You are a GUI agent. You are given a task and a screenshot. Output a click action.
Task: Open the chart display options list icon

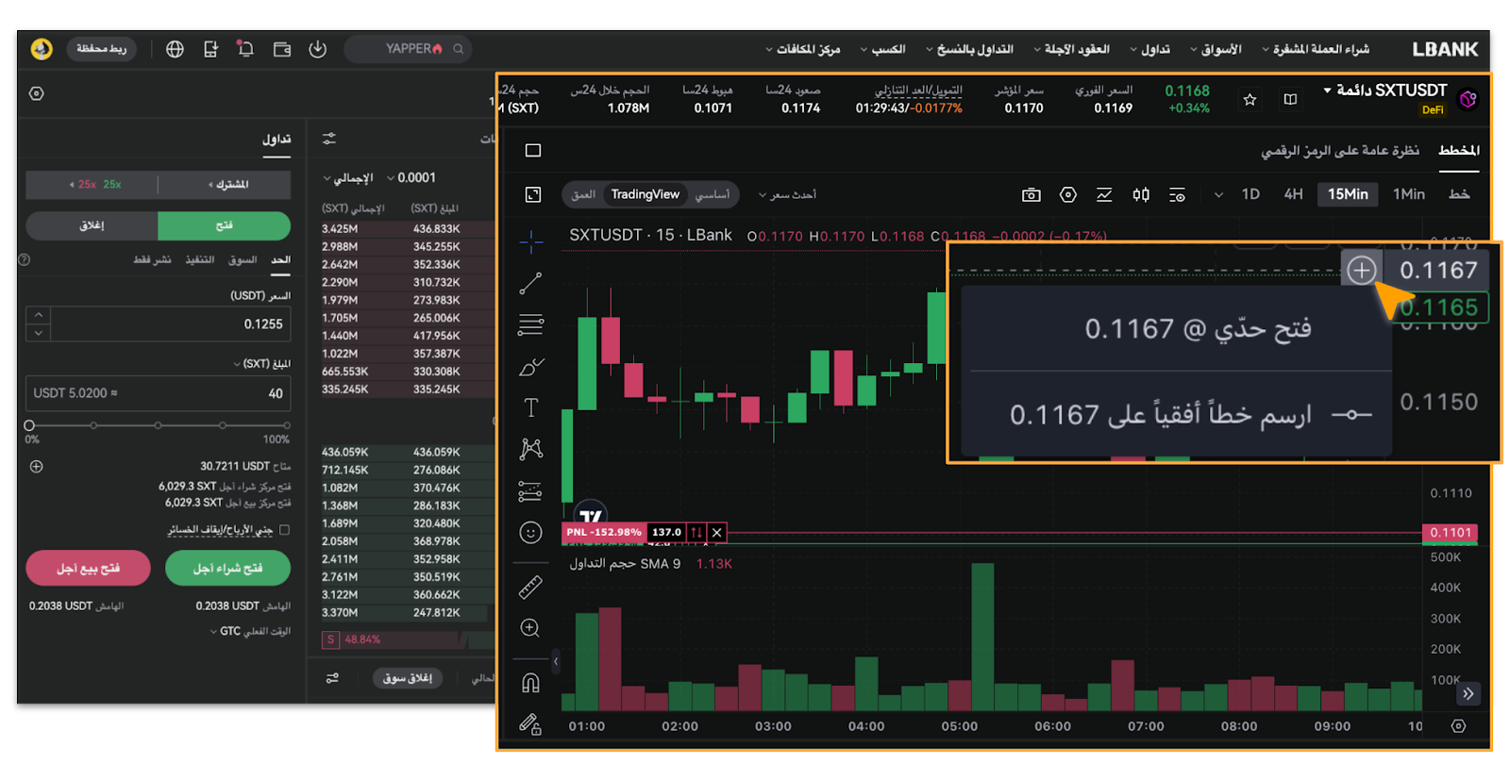(x=1178, y=195)
